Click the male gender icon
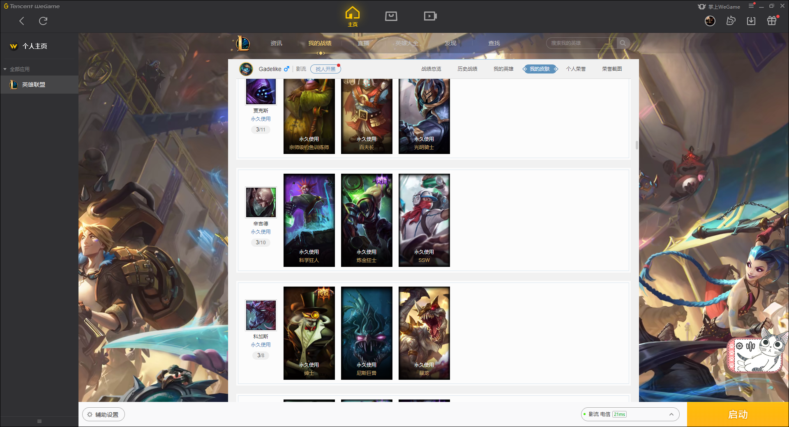The height and width of the screenshot is (427, 789). (286, 69)
